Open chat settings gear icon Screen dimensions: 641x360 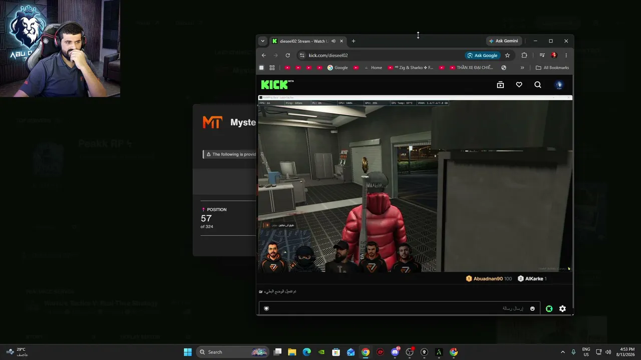coord(562,308)
